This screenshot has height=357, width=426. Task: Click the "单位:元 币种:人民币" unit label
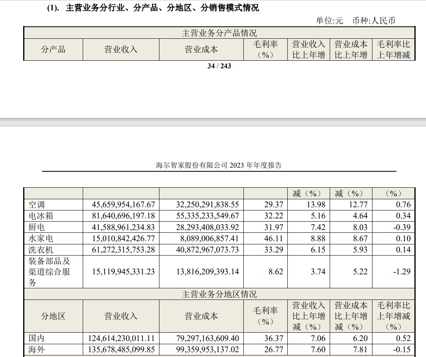click(355, 21)
